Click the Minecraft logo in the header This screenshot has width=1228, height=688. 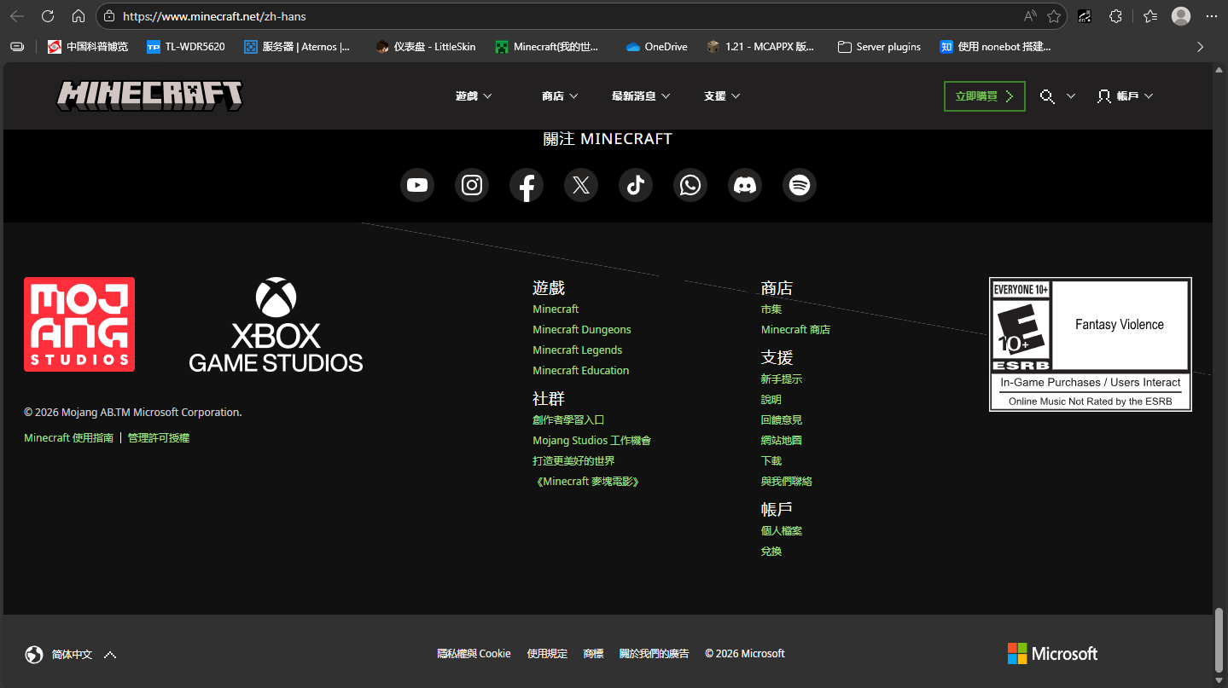149,95
